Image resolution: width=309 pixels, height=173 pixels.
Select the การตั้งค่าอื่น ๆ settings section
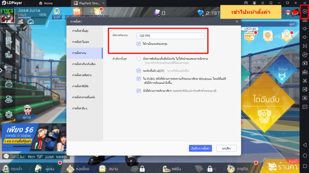[x=84, y=108]
